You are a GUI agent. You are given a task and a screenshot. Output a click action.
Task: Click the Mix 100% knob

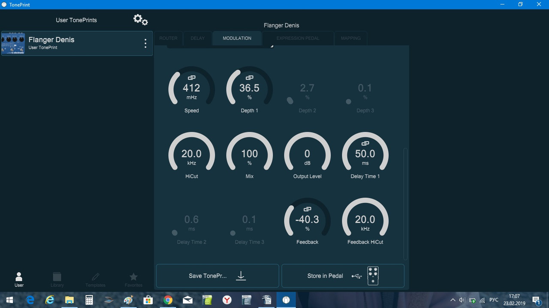[249, 151]
